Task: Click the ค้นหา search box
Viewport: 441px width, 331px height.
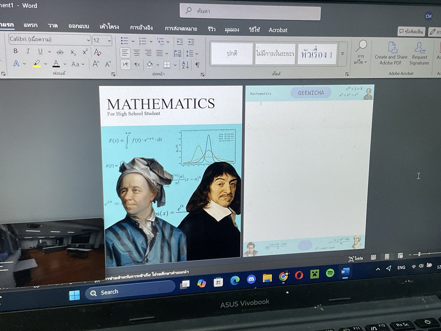Action: 250,11
